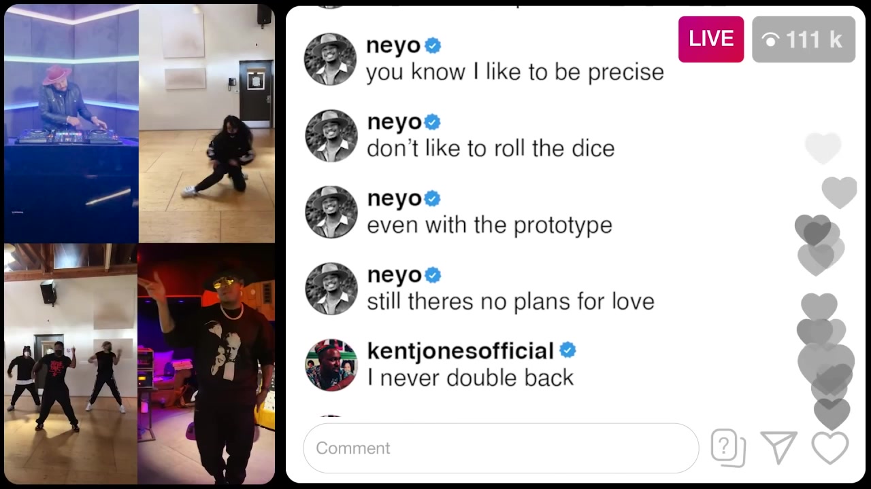Tap the heart like icon beside comment box

pyautogui.click(x=830, y=448)
